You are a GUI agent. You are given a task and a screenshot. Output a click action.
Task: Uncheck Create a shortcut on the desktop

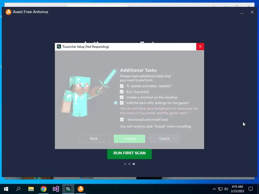click(122, 97)
